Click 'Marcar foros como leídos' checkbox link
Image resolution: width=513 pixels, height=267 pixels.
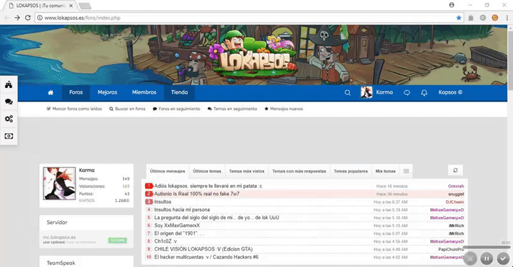point(74,109)
